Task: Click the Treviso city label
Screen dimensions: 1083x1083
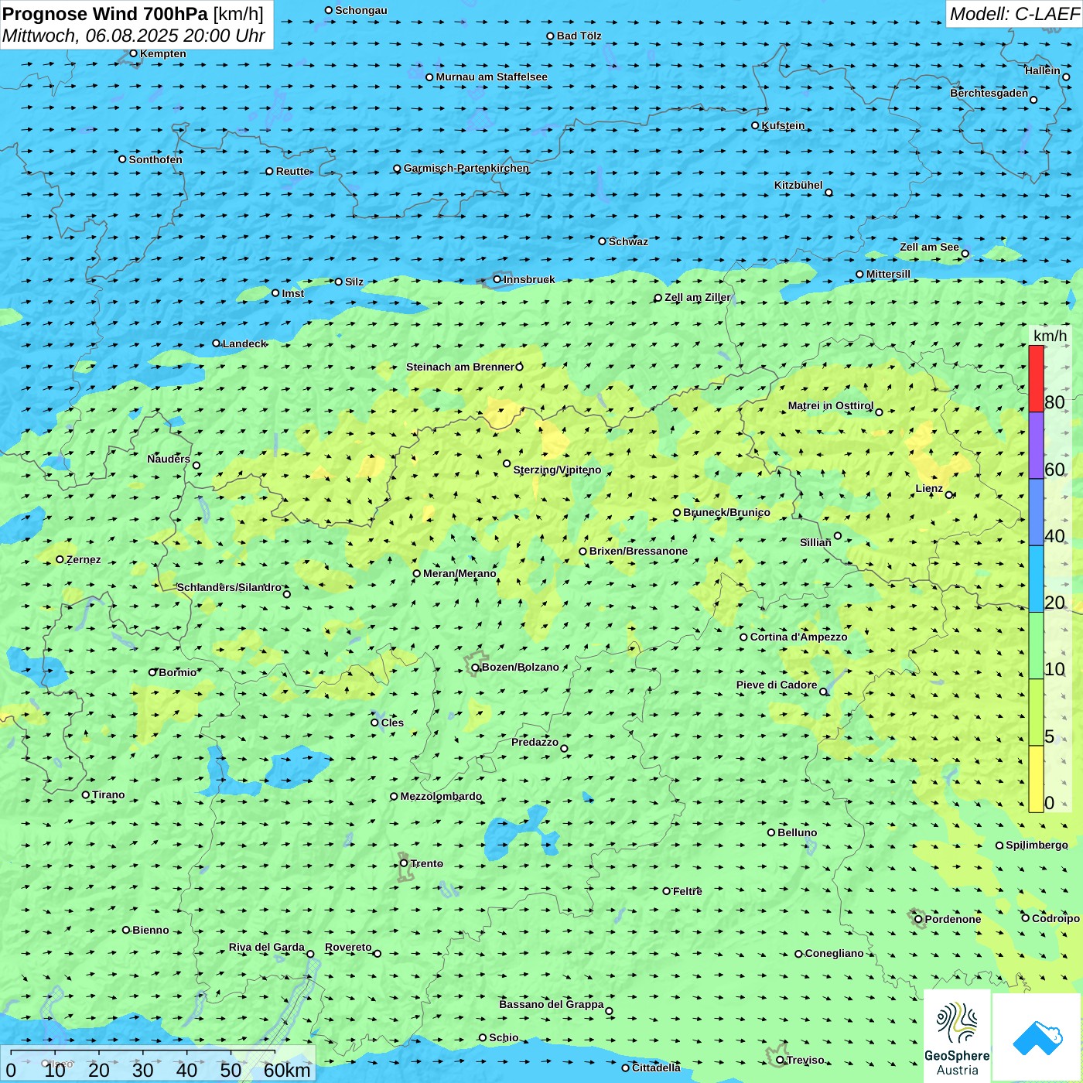Action: [x=805, y=1060]
